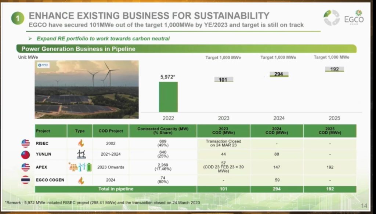Image resolution: width=376 pixels, height=214 pixels.
Task: Click the 57 (COD 23 FEB 23) cell
Action: tap(224, 167)
